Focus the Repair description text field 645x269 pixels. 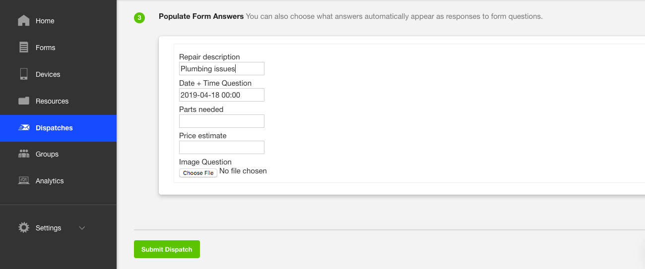221,69
